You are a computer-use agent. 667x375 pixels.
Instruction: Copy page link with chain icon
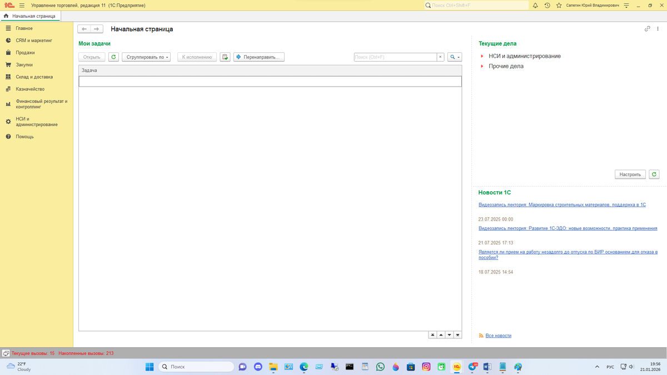(x=648, y=29)
